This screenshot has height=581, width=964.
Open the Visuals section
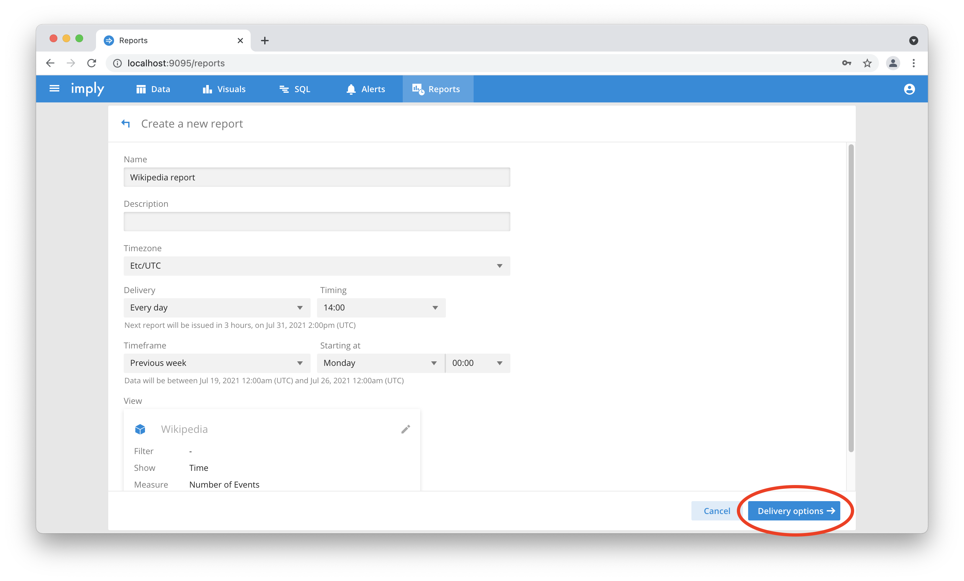coord(224,89)
